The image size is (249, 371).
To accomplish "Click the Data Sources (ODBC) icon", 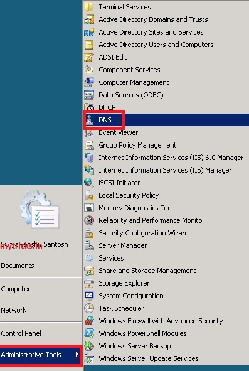I will (89, 95).
